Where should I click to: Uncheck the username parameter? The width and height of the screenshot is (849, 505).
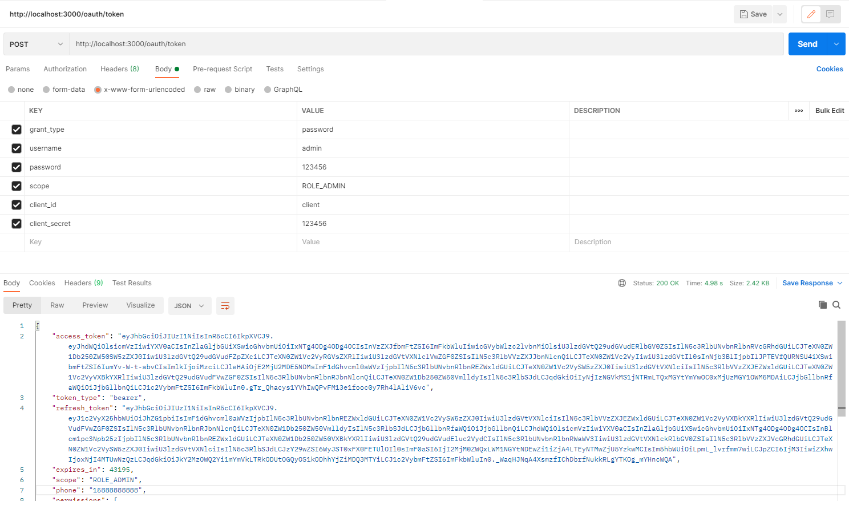[17, 148]
